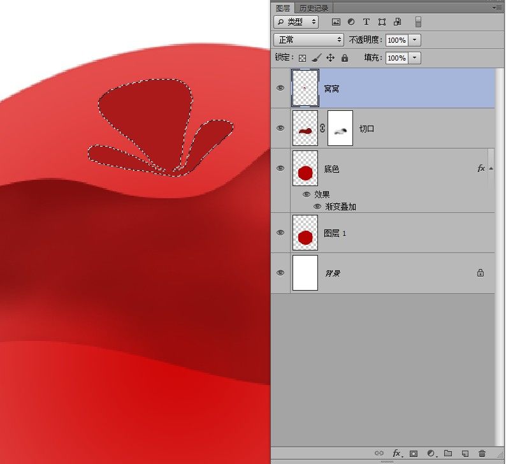Click the delete layer trash icon
506x464 pixels.
coord(482,454)
